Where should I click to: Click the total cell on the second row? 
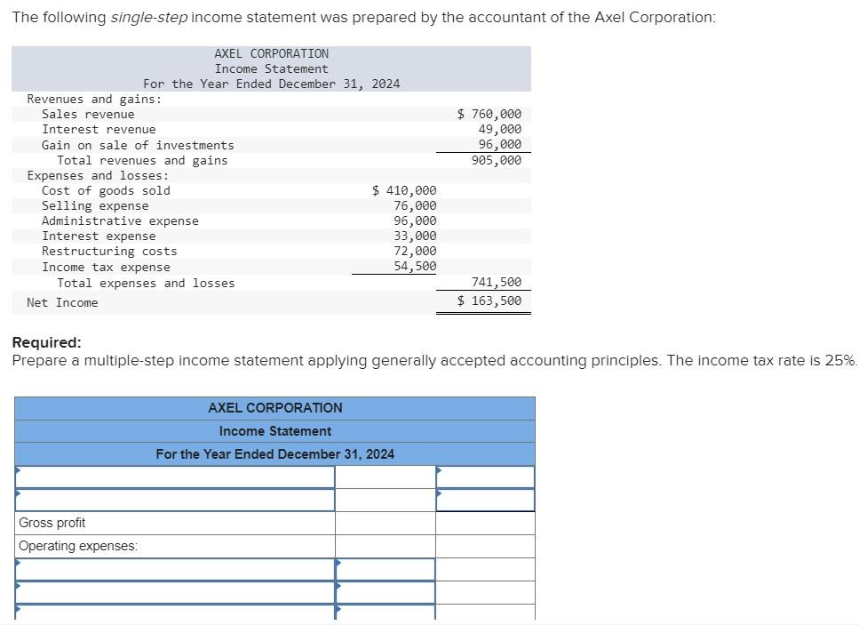coord(484,500)
